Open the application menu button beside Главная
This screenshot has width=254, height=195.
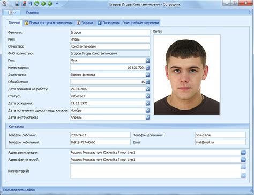click(x=12, y=13)
